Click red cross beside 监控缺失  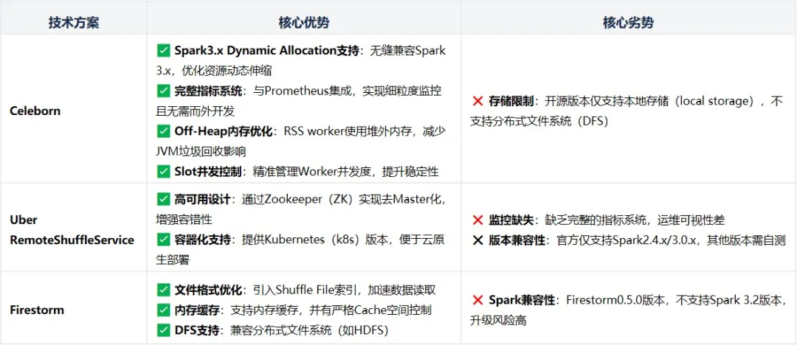[x=477, y=220]
